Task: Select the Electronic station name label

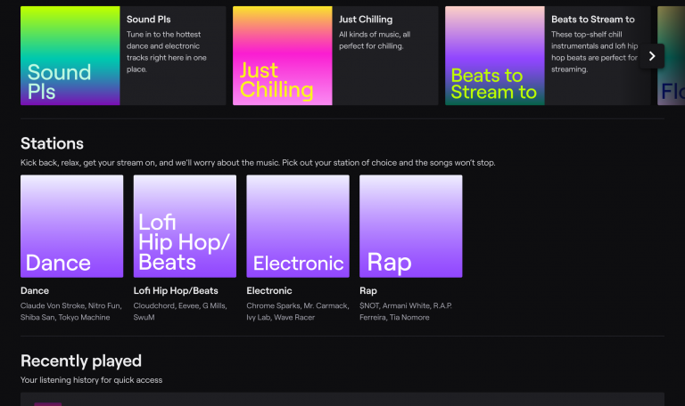Action: [269, 290]
